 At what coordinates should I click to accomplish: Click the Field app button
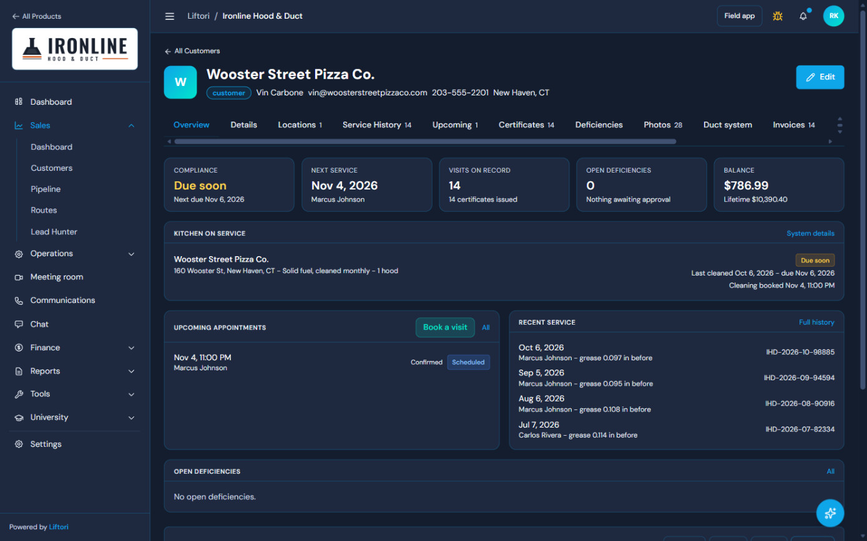tap(740, 16)
